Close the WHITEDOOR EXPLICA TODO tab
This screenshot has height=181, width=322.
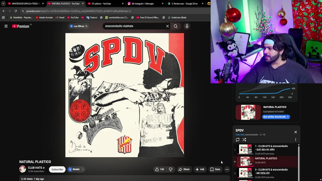(43, 4)
